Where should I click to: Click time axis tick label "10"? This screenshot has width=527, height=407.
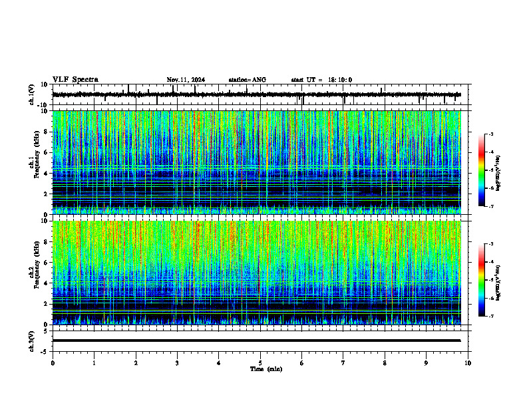tap(468, 363)
